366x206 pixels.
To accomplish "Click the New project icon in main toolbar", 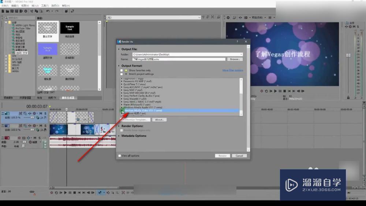I will [x=3, y=11].
